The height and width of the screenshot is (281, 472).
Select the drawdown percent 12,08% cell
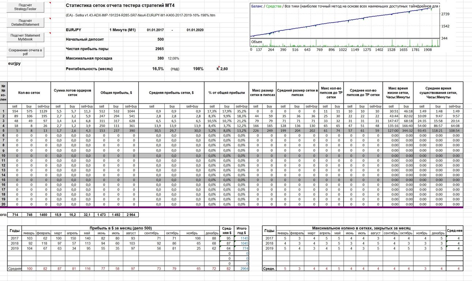173,58
